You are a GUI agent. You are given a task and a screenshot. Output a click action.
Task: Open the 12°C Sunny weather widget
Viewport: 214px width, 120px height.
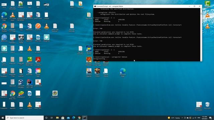pyautogui.click(x=174, y=118)
